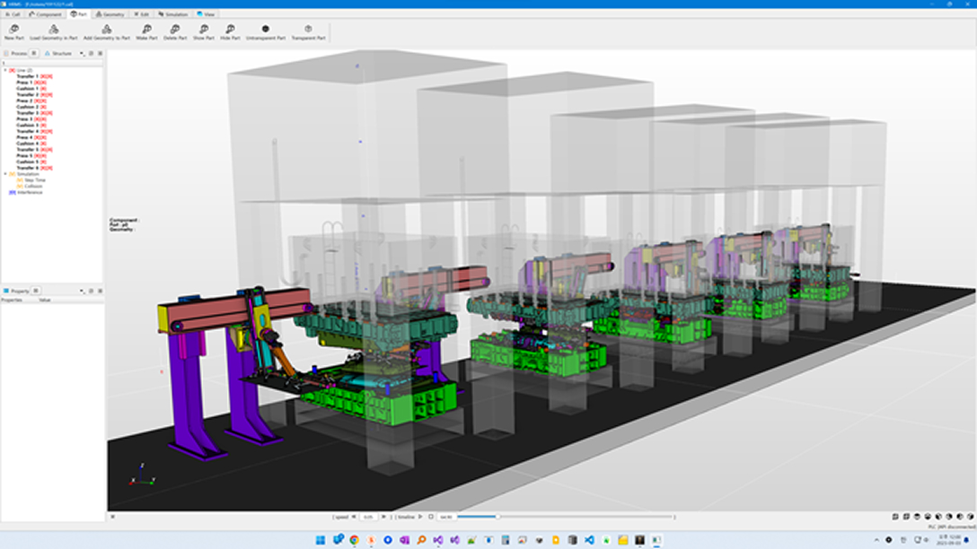Open Google Chrome from the taskbar
The height and width of the screenshot is (549, 977).
click(355, 540)
